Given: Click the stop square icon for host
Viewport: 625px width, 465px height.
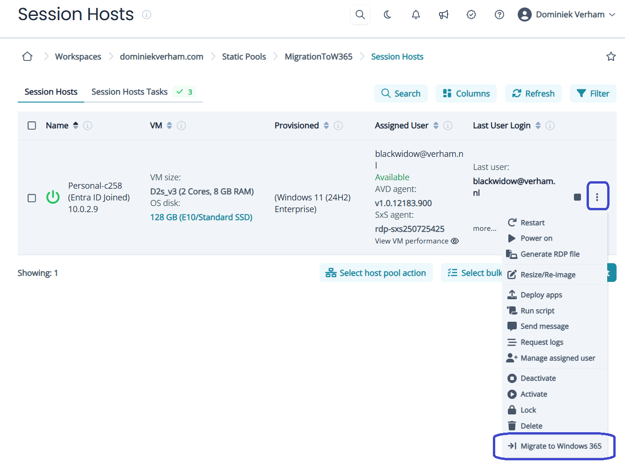Looking at the screenshot, I should (577, 197).
